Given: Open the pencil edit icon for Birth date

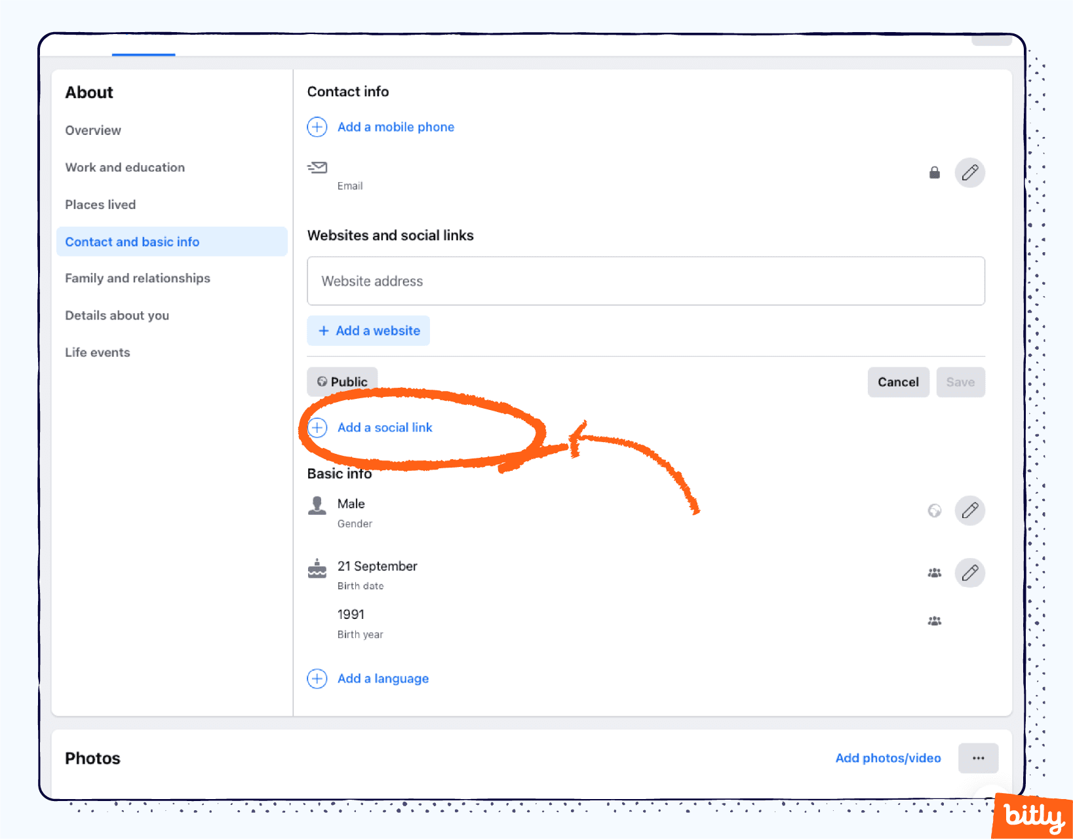Looking at the screenshot, I should 970,572.
